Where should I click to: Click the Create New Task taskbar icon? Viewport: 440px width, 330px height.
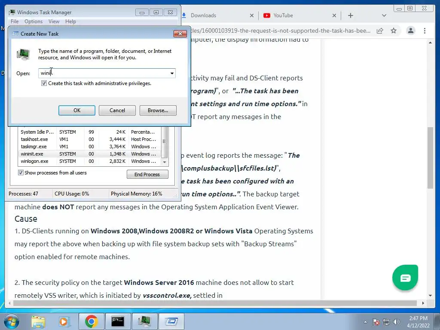click(x=171, y=321)
